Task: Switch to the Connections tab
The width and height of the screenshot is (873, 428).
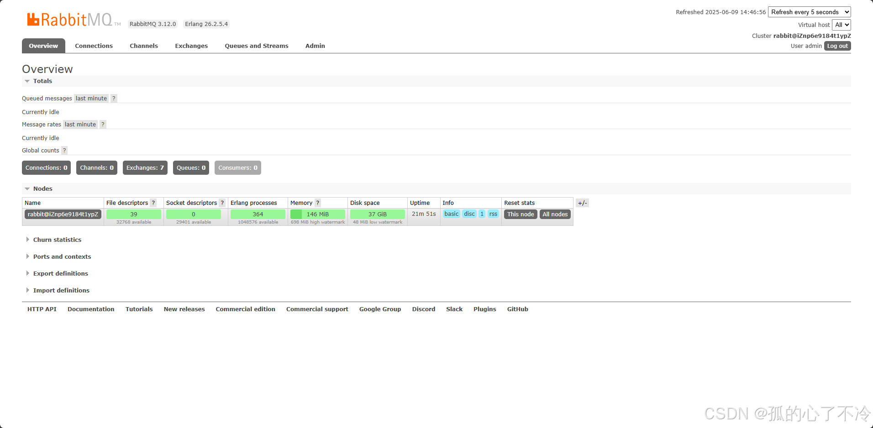Action: [x=94, y=46]
